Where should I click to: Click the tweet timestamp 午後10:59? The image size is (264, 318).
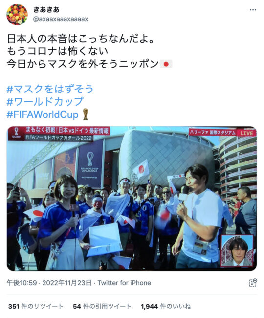(x=22, y=283)
